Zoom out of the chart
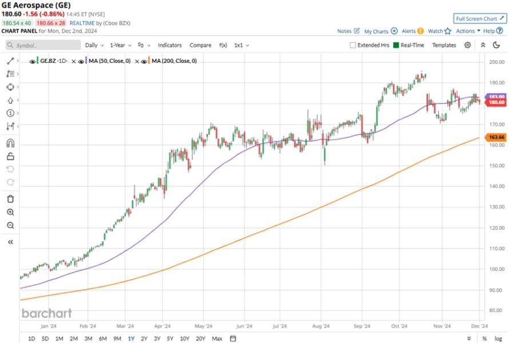The width and height of the screenshot is (509, 343). tap(10, 226)
